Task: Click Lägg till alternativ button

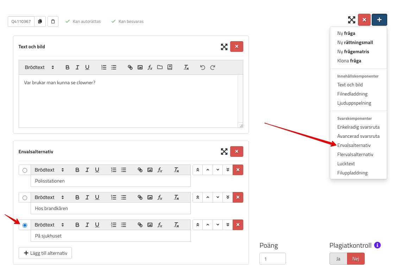Action: click(x=45, y=253)
